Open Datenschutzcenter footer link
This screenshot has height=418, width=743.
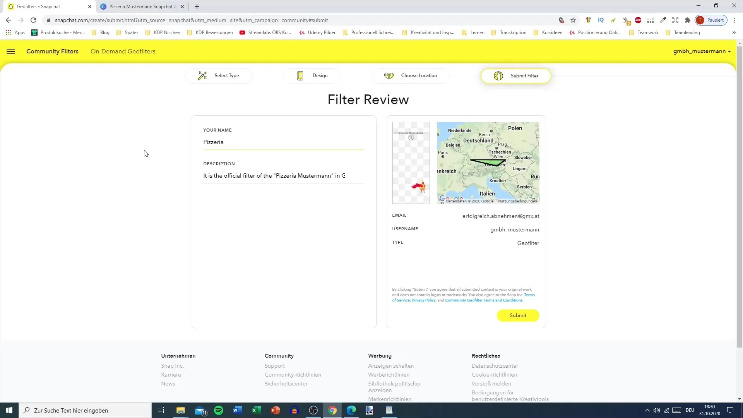tap(495, 366)
